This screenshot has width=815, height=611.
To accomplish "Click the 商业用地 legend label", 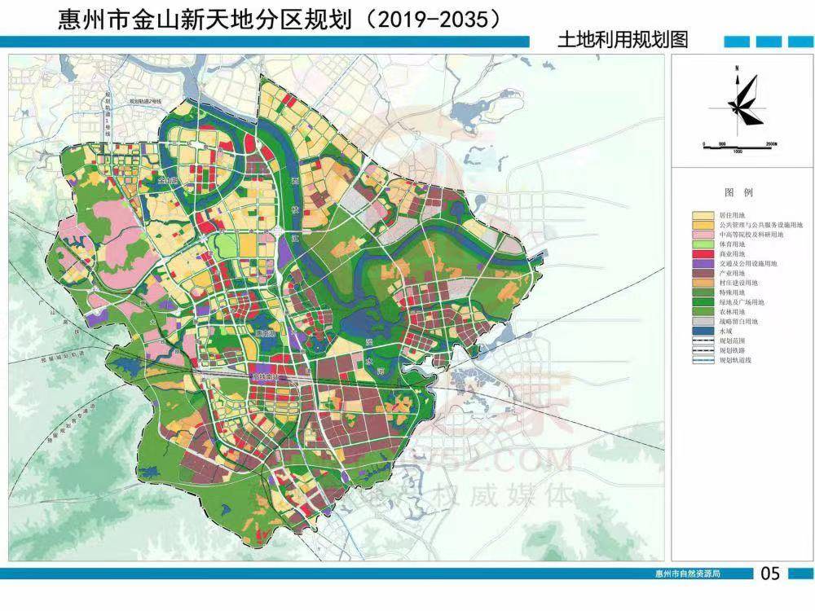I will click(x=732, y=254).
